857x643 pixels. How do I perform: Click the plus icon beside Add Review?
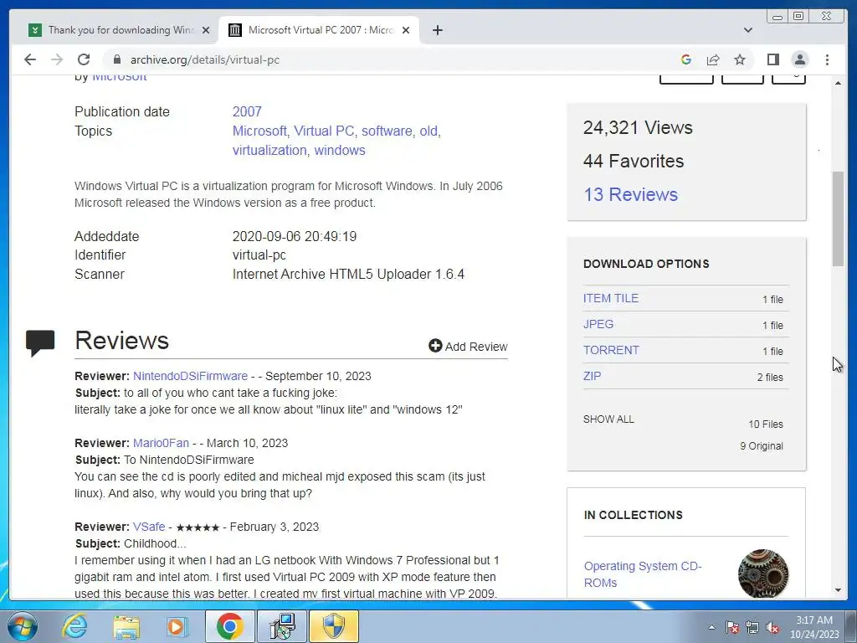435,346
